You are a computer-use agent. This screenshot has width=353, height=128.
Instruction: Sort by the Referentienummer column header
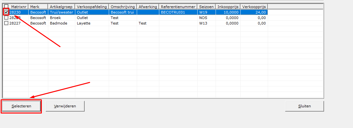178,7
